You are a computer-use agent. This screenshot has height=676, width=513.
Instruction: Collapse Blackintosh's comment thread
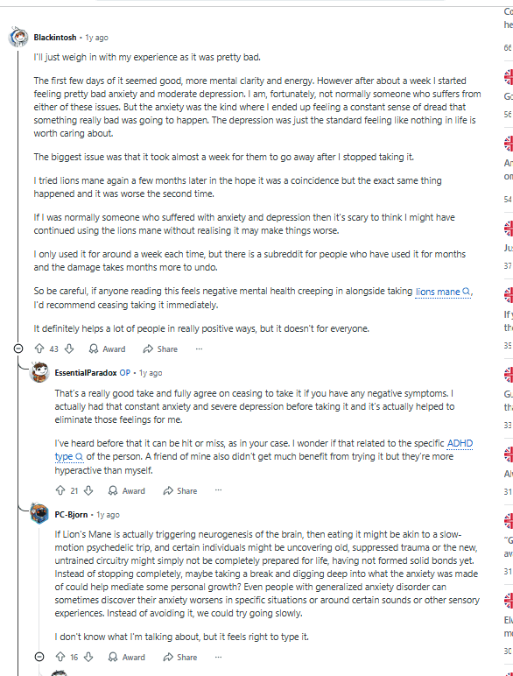tap(18, 349)
